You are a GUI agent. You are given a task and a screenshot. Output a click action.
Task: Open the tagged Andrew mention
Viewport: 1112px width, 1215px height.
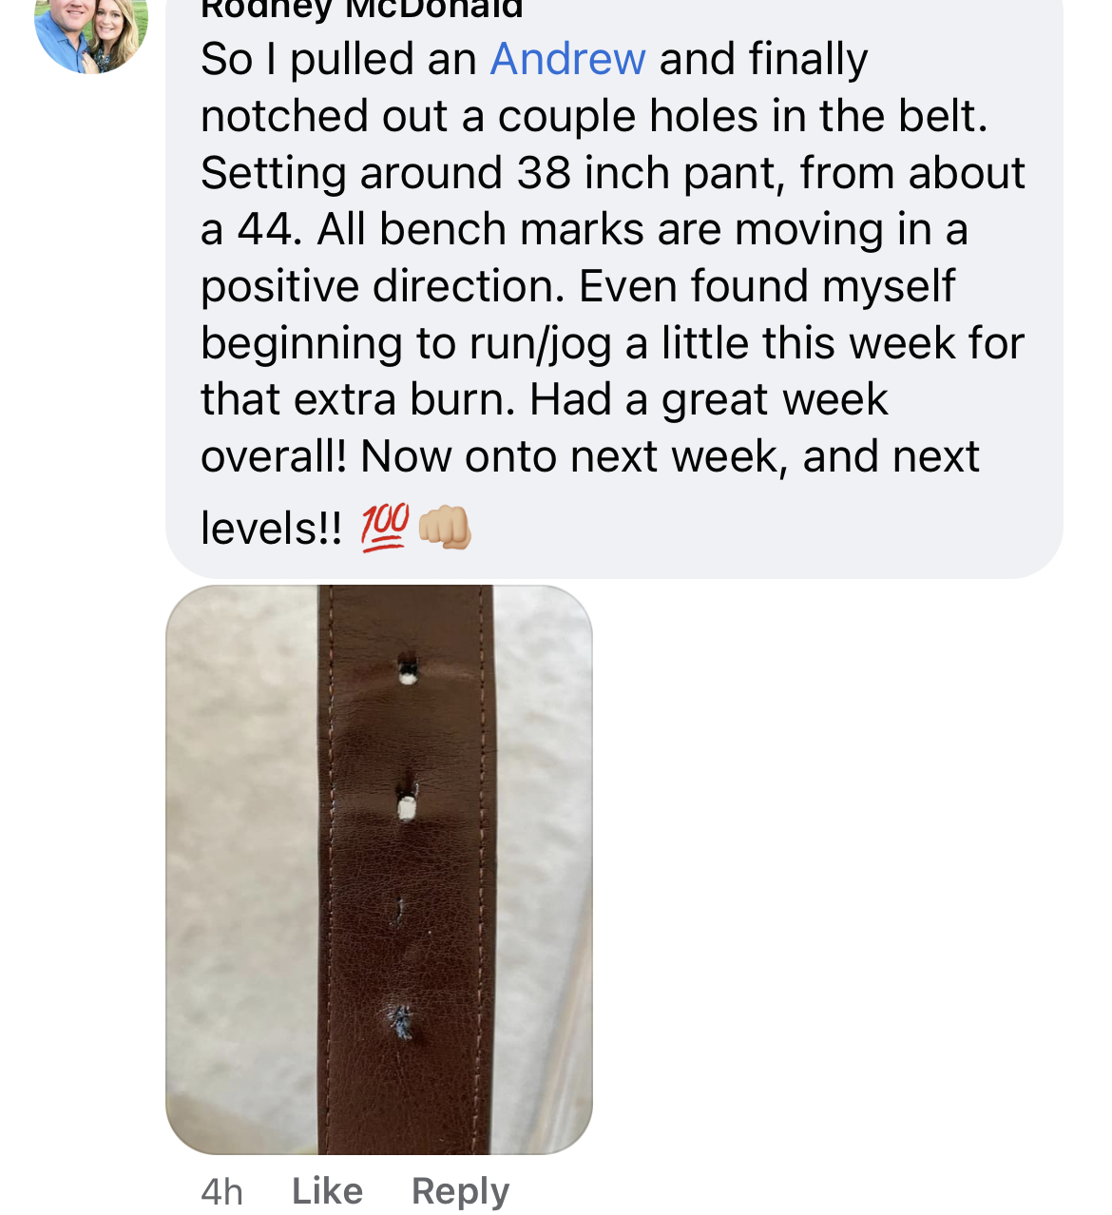coord(568,59)
